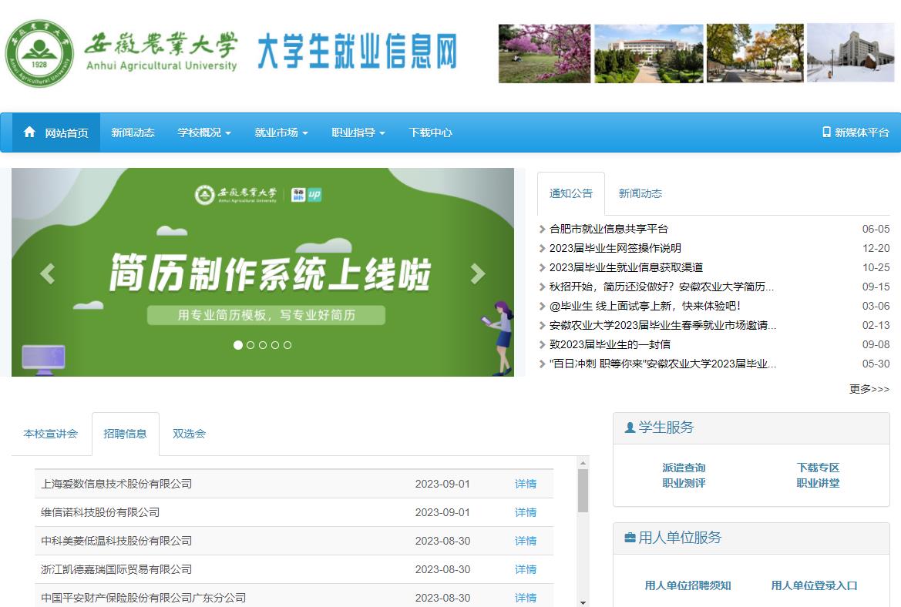Open 详情 link for 维信诺科技股份有限公司
The width and height of the screenshot is (901, 607).
(x=526, y=512)
